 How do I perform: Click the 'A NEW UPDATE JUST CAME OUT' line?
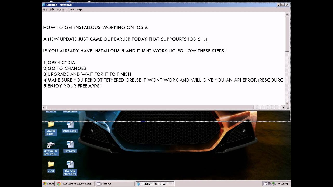[x=125, y=39]
